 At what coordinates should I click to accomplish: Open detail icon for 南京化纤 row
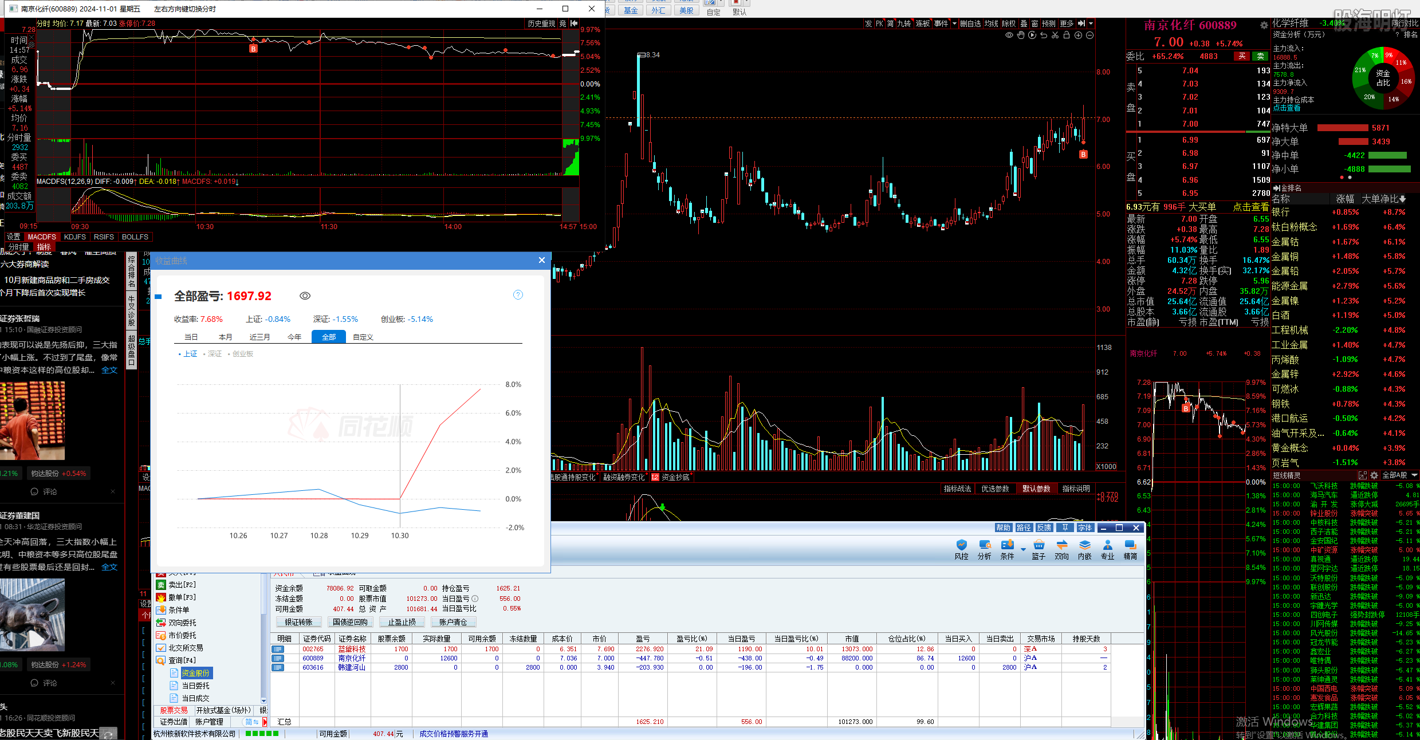tap(278, 658)
